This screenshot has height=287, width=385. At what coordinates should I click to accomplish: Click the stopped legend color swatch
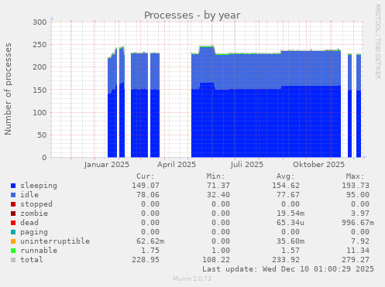pyautogui.click(x=13, y=204)
